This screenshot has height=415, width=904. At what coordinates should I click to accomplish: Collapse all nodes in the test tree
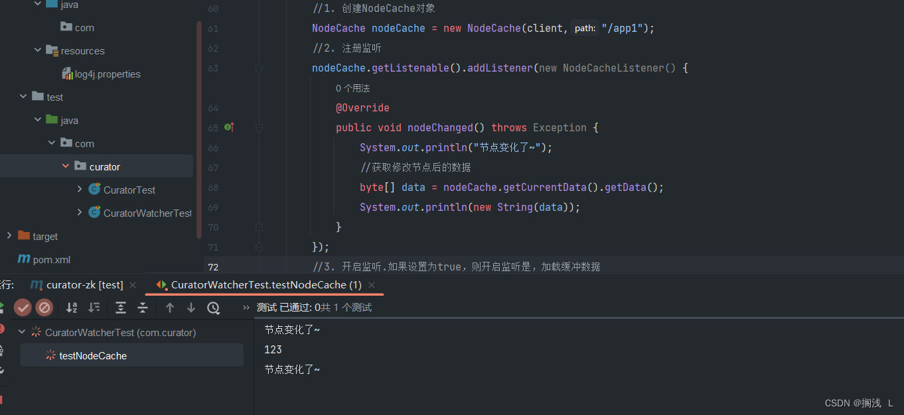tap(143, 308)
